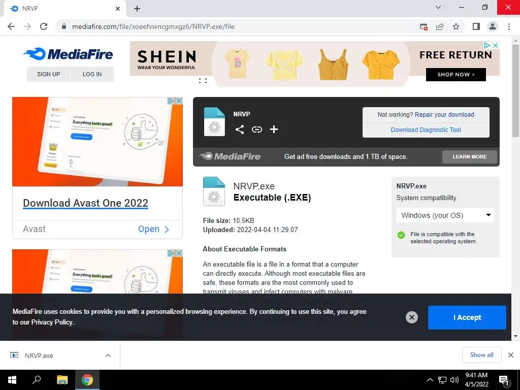Click I Accept for cookies
The width and height of the screenshot is (520, 390).
click(467, 317)
